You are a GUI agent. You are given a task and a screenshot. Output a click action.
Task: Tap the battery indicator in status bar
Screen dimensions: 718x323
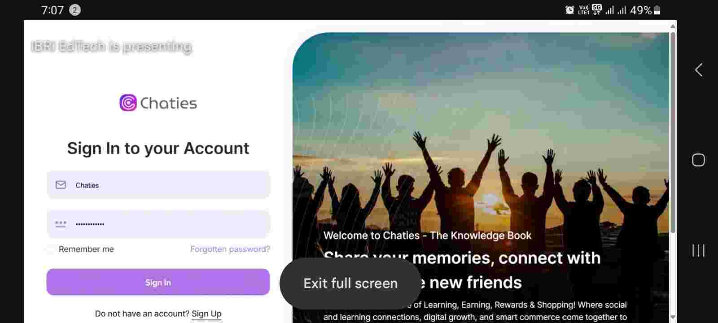[657, 10]
